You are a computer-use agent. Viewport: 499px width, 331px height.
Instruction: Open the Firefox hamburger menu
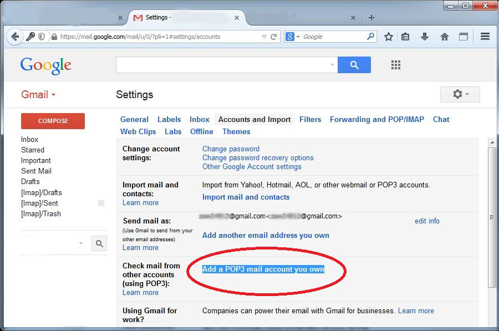485,36
